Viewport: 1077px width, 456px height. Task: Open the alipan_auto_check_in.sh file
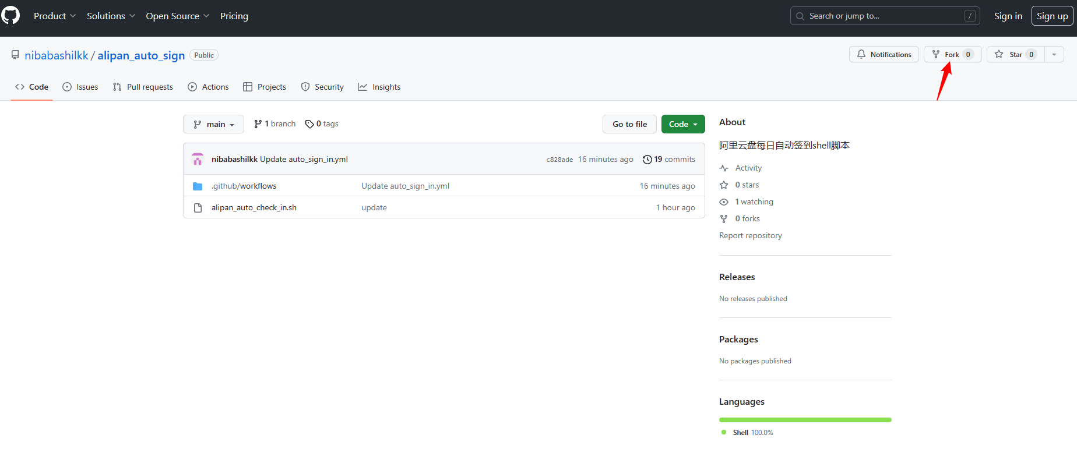pos(254,207)
